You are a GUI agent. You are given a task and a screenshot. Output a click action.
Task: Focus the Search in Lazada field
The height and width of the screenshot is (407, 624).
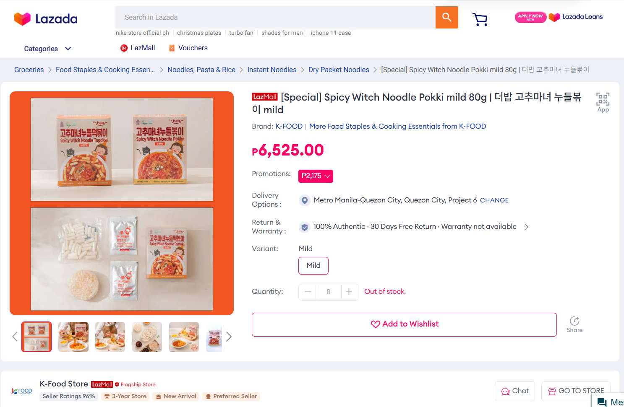tap(275, 17)
